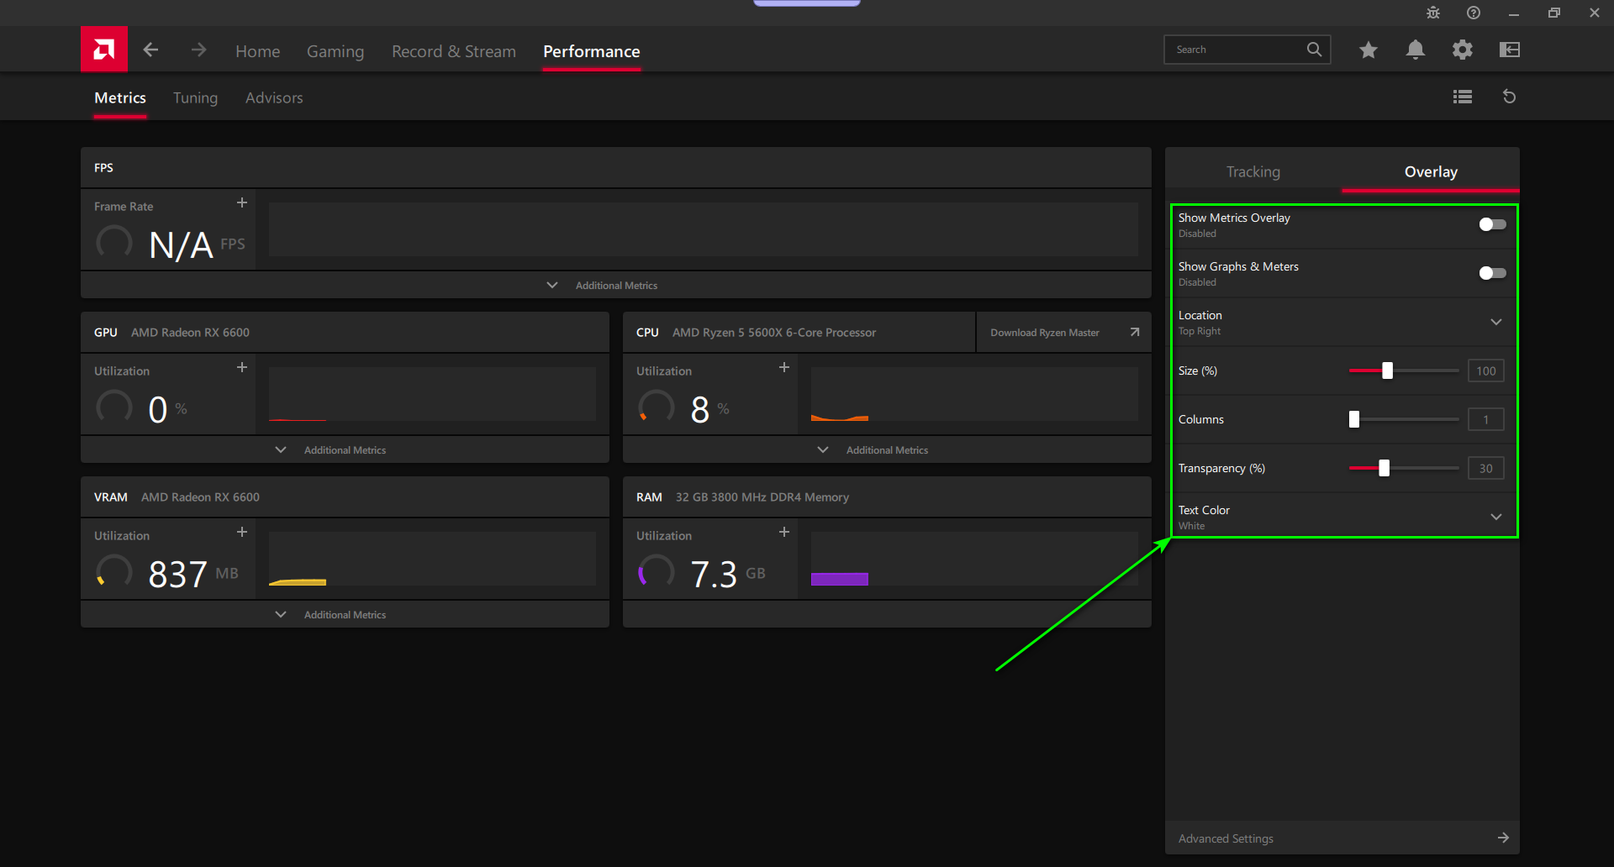Click the Columns slider handle

[1354, 419]
